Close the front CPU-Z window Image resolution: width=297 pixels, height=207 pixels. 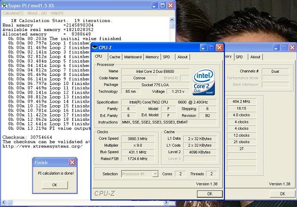pos(219,47)
